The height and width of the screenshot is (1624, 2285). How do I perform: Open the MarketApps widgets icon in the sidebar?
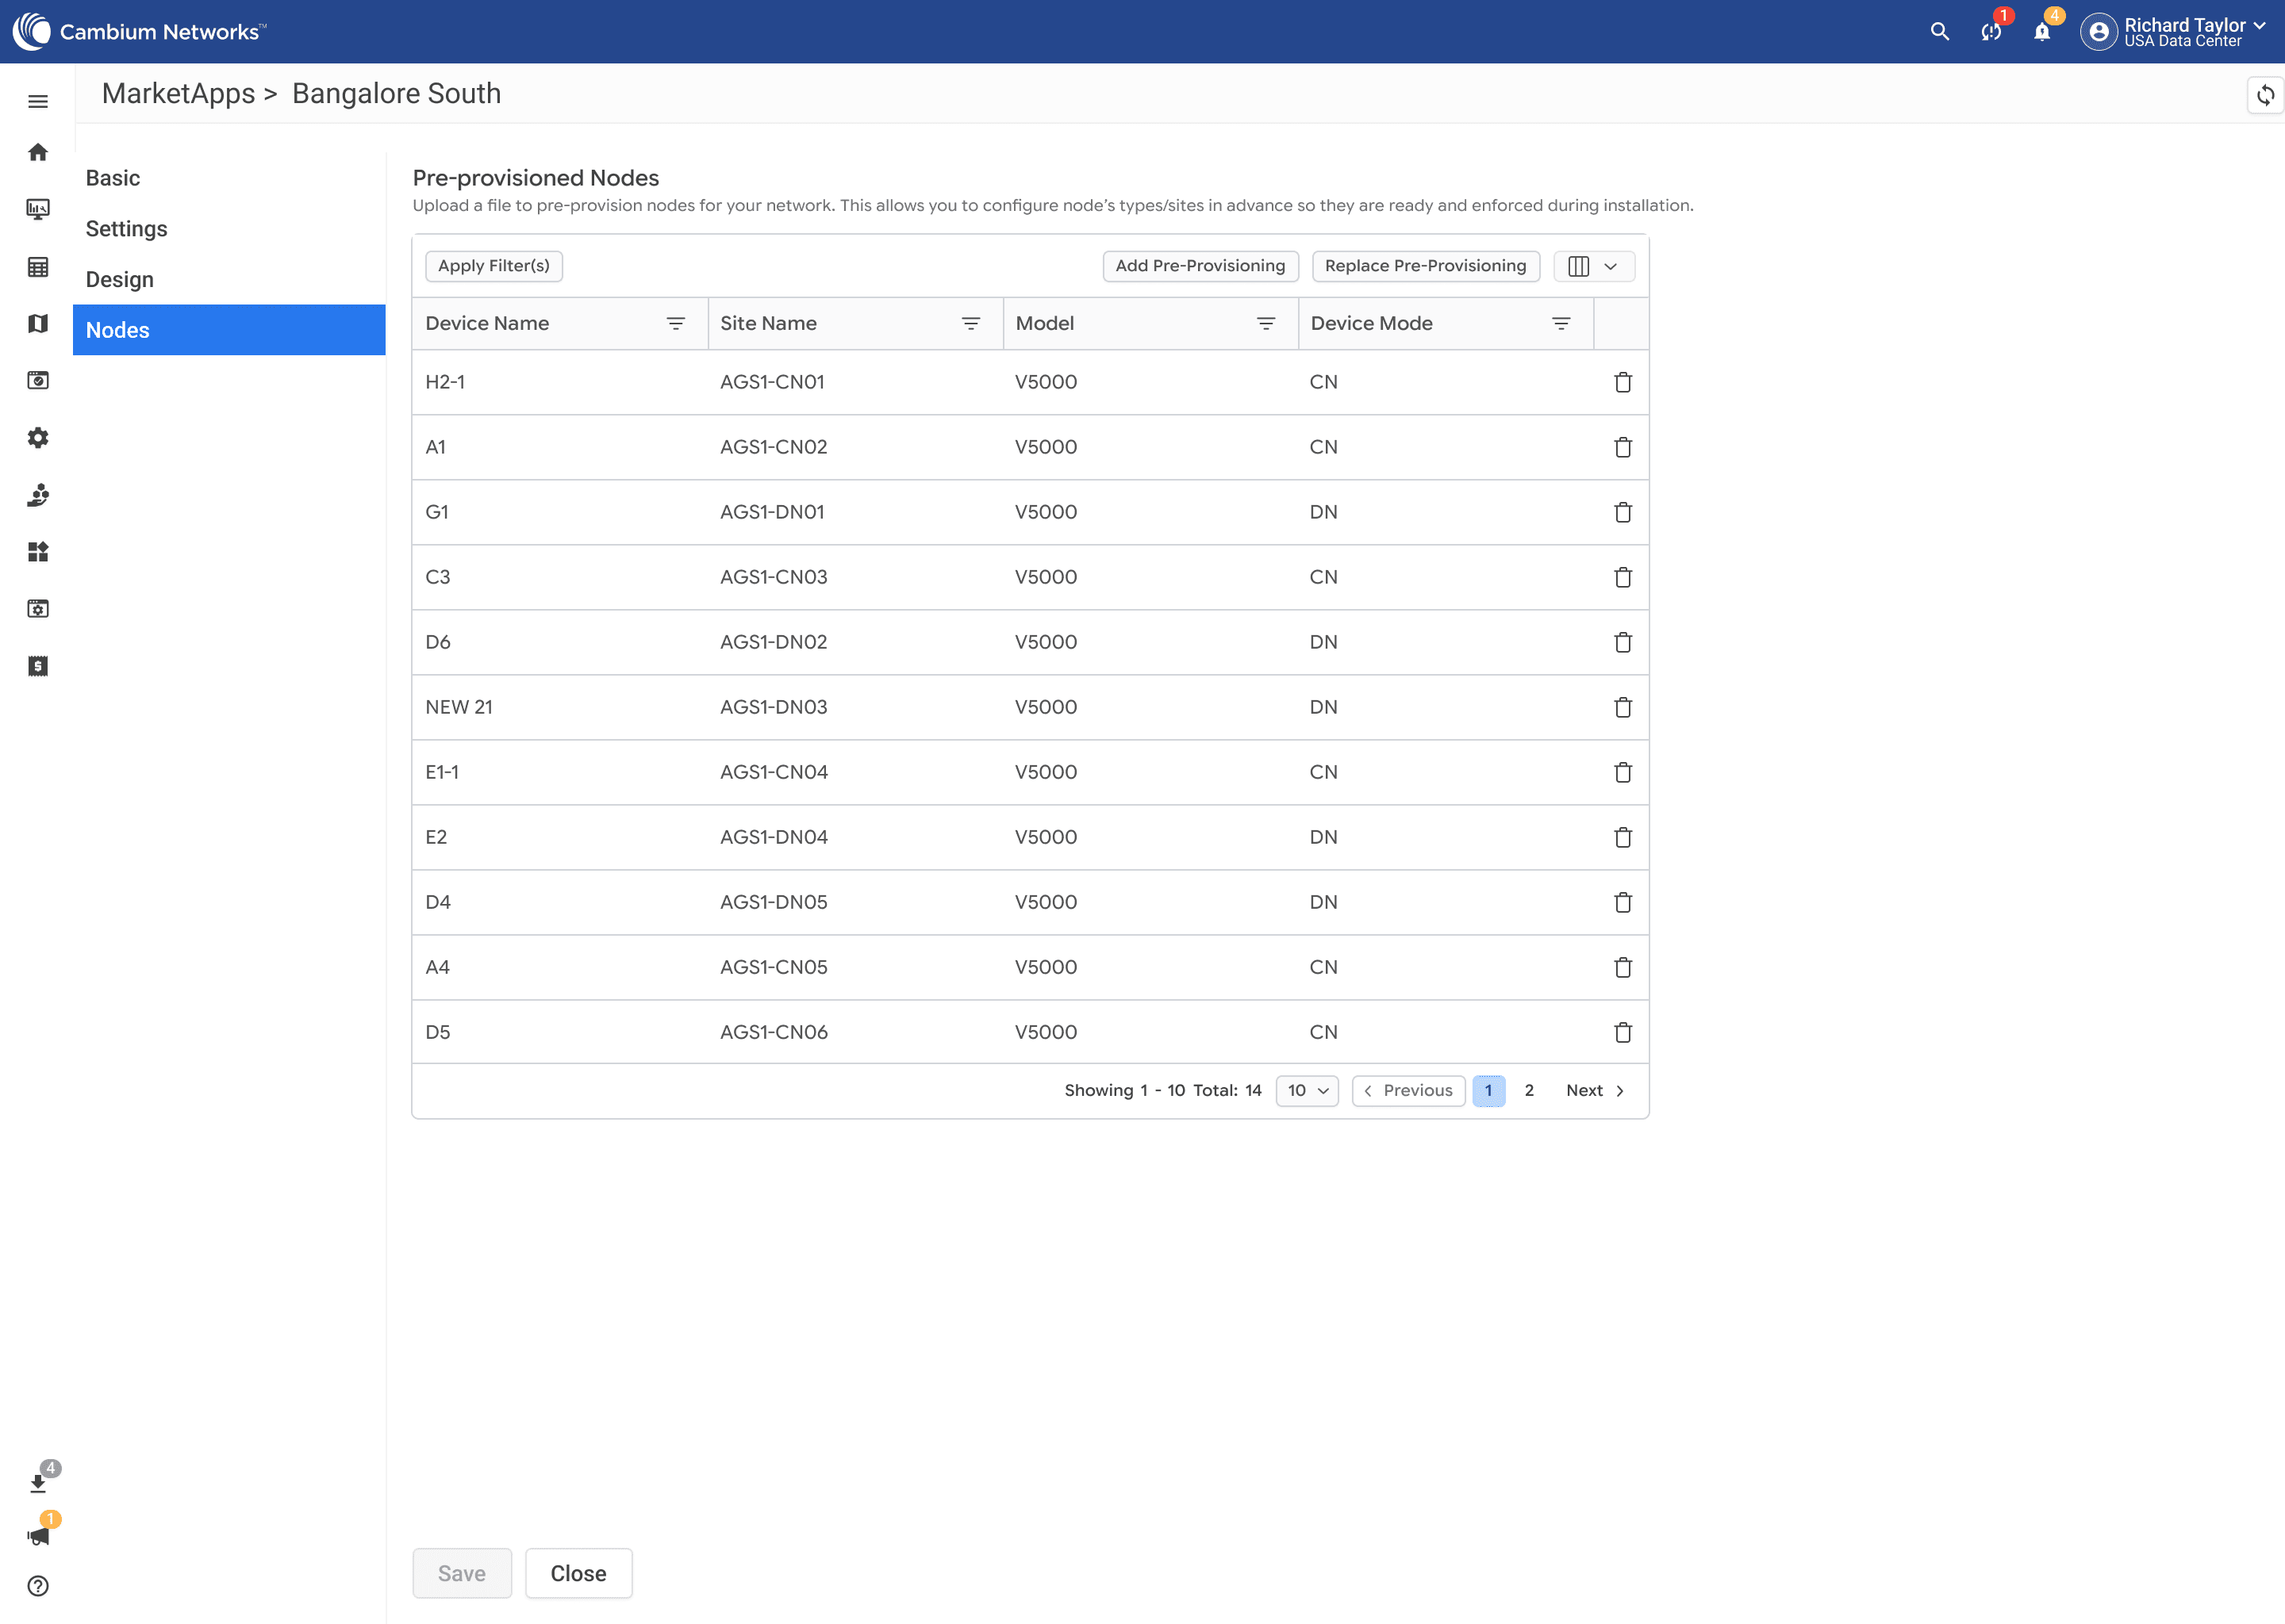tap(38, 552)
